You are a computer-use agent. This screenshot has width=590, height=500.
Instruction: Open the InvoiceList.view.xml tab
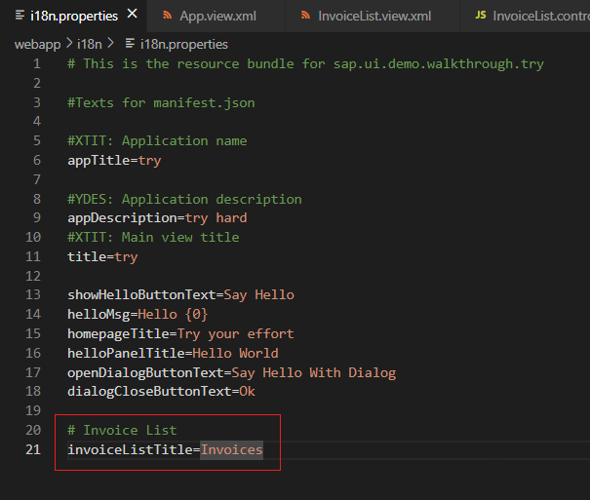[x=373, y=16]
